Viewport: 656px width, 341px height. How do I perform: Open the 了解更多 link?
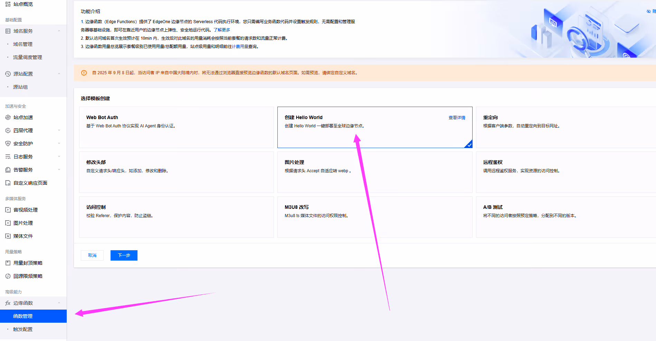(222, 30)
